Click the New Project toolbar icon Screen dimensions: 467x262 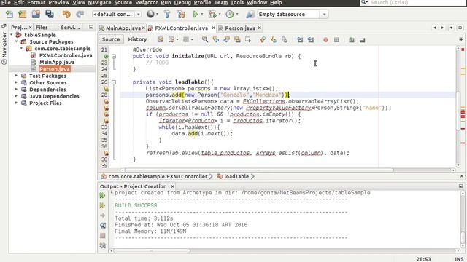tap(23, 14)
